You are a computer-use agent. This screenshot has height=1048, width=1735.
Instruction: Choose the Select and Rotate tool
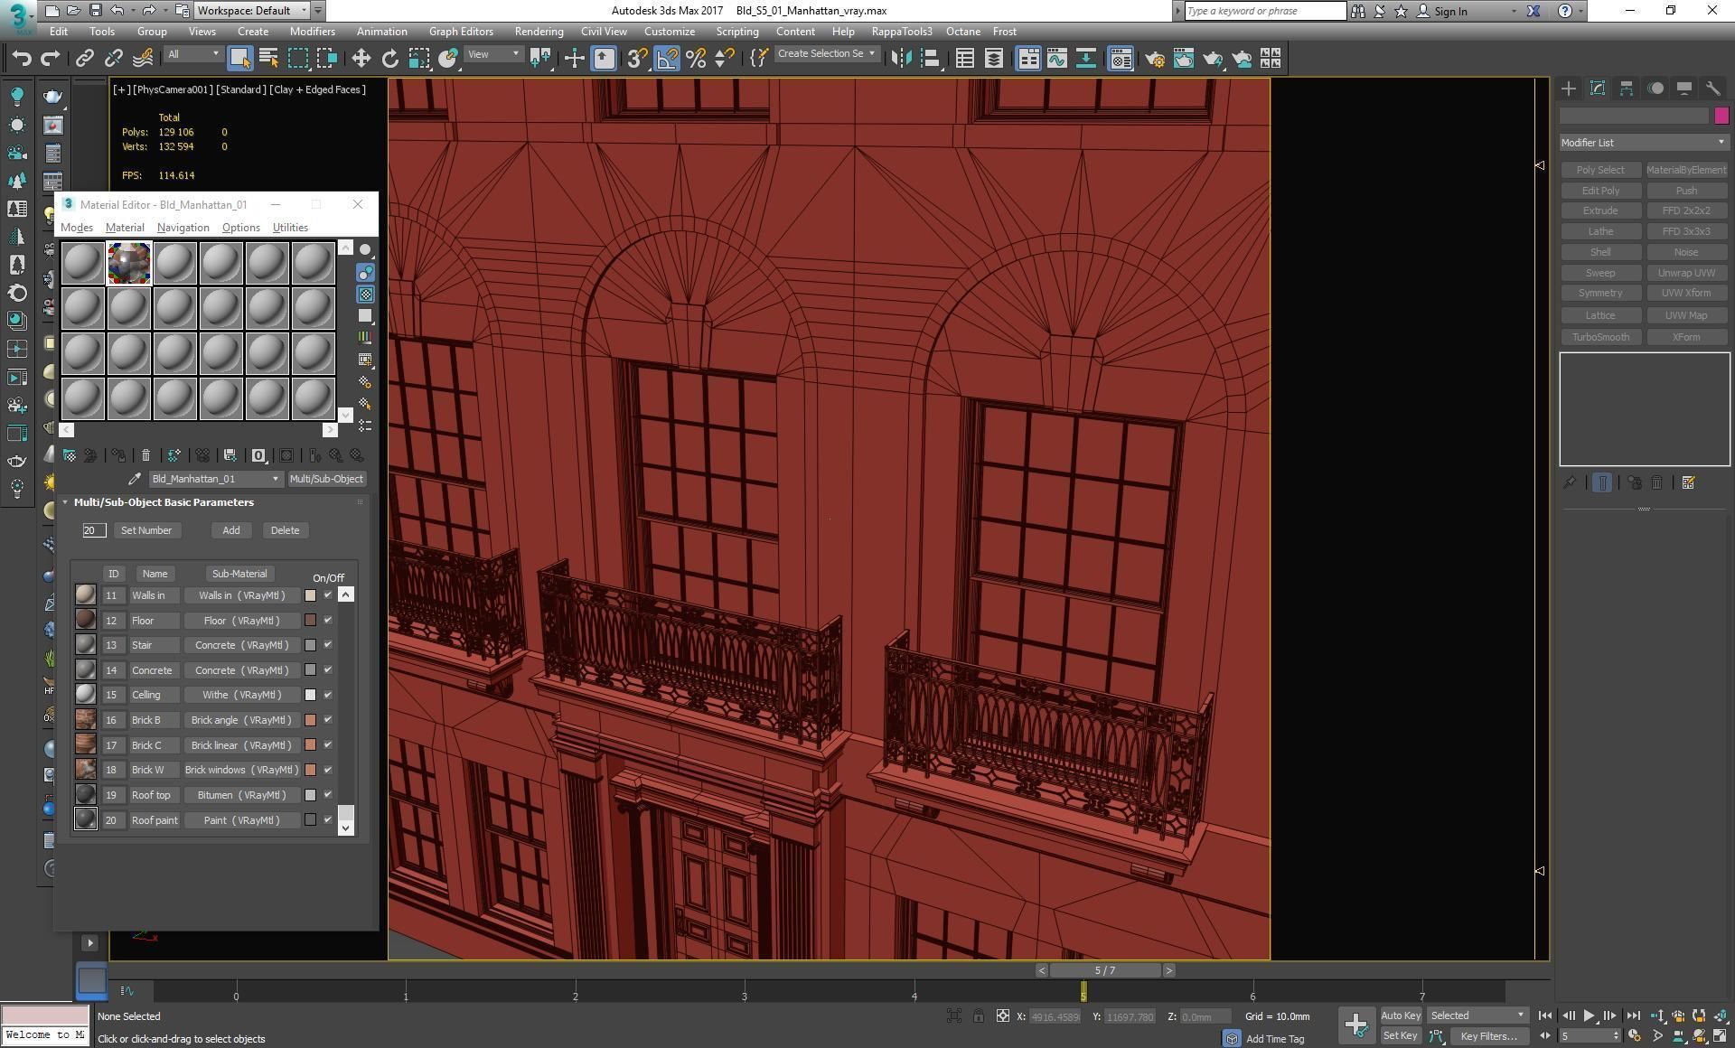click(389, 59)
